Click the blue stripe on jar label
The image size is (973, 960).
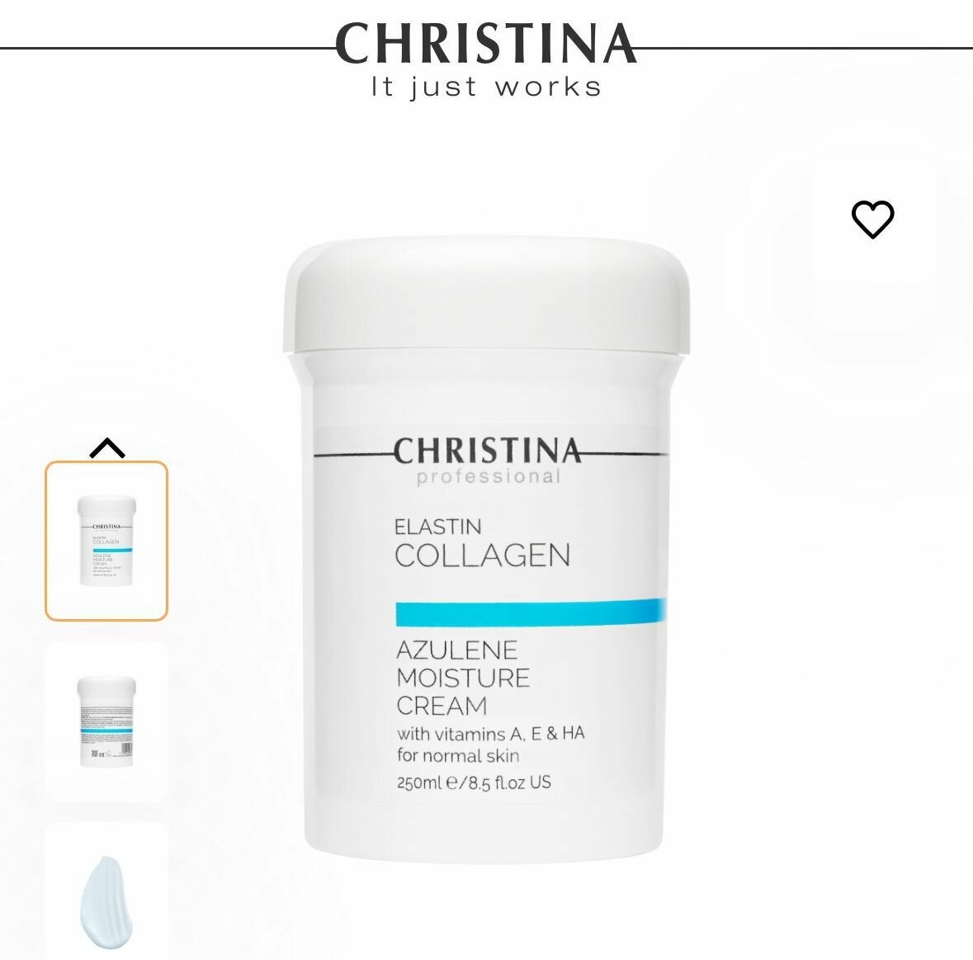(x=531, y=612)
